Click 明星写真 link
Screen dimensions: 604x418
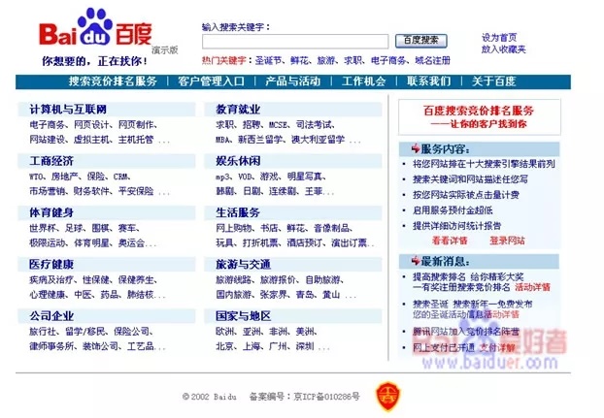coord(305,177)
